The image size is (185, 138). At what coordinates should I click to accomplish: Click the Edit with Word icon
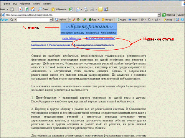pyautogui.click(x=92, y=9)
